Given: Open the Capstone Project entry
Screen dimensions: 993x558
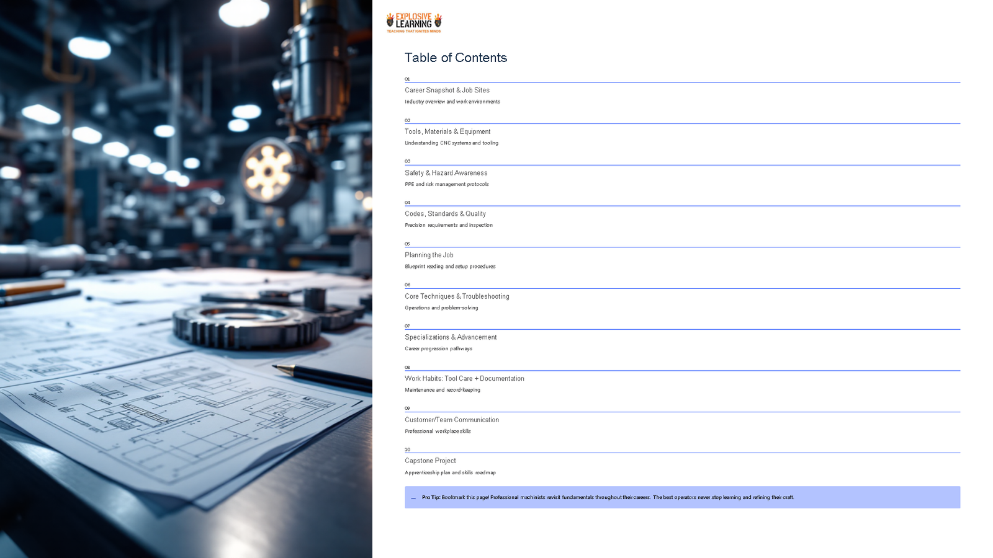Looking at the screenshot, I should [x=430, y=461].
